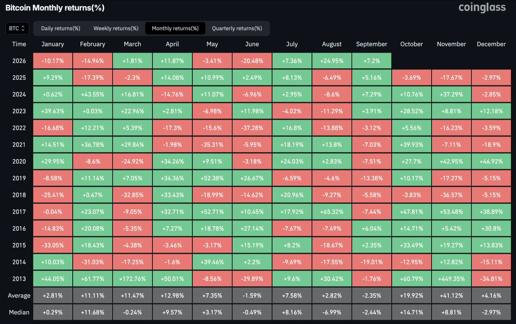The image size is (516, 324).
Task: Click the +52.38% cell for May 2019
Action: [212, 178]
